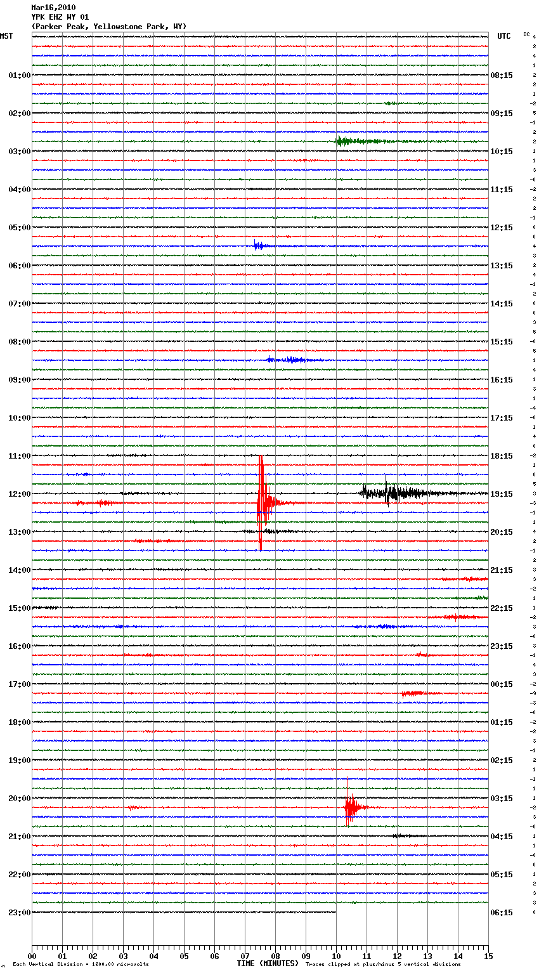Select the 11:00 MST hour label
The image size is (539, 973).
[x=19, y=456]
